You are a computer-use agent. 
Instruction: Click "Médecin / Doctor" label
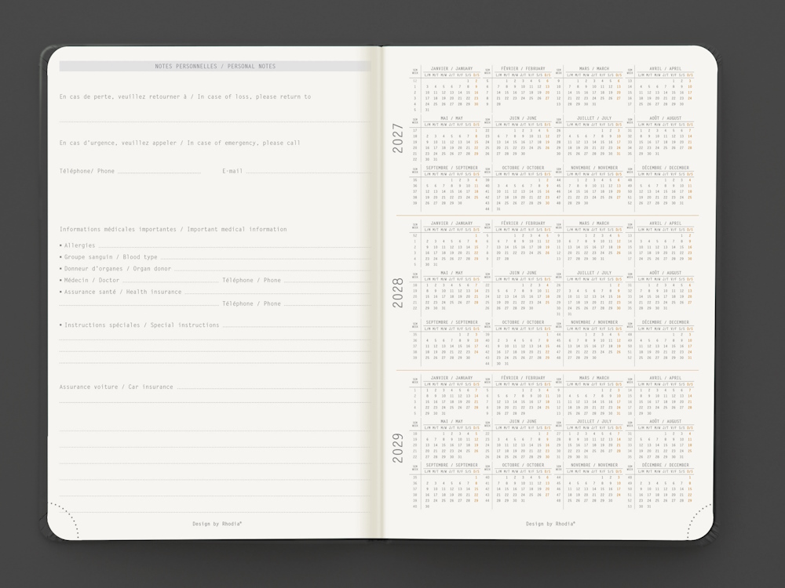92,280
